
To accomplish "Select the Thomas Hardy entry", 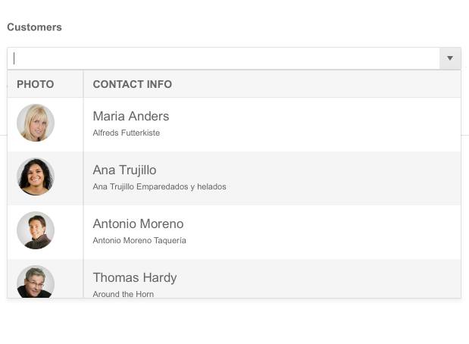I will 134,277.
